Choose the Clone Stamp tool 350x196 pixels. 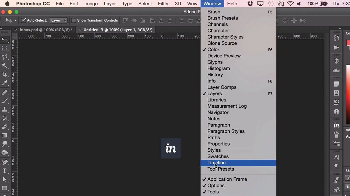(x=4, y=109)
